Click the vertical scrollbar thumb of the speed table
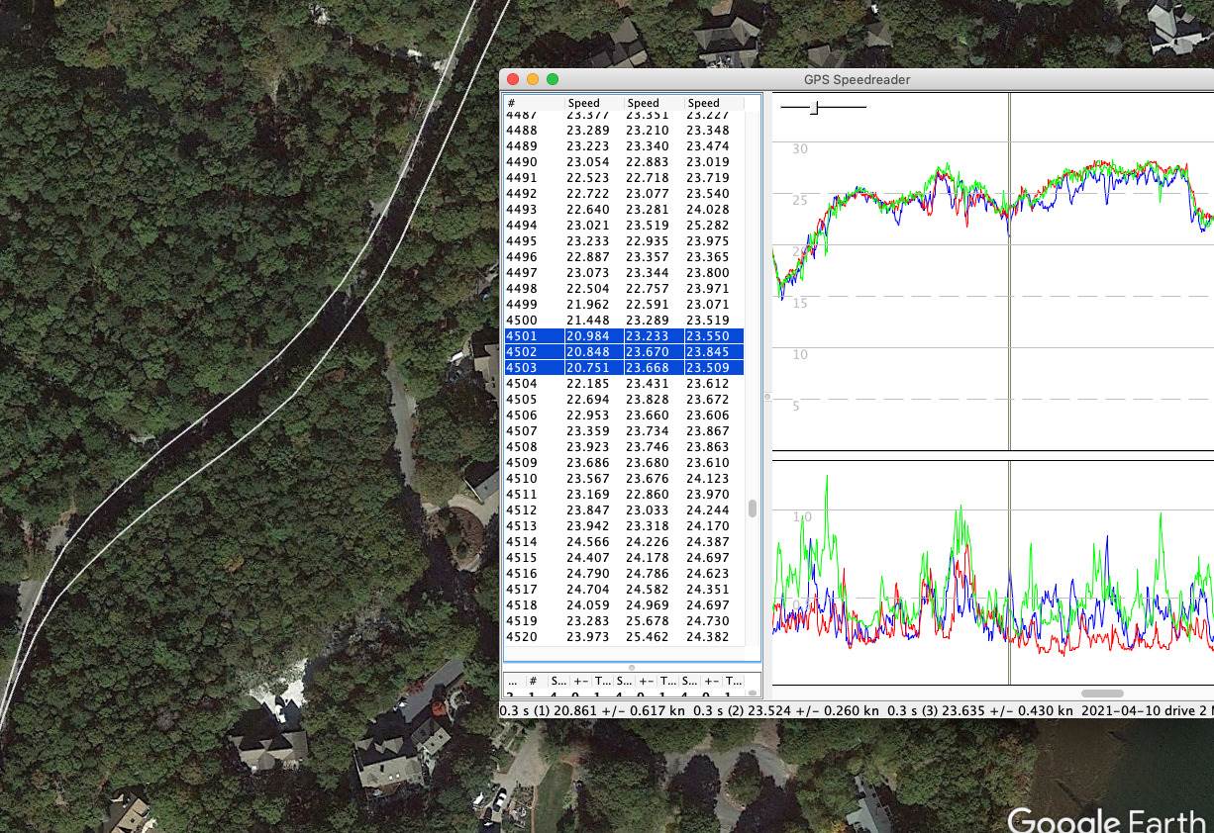 [753, 509]
